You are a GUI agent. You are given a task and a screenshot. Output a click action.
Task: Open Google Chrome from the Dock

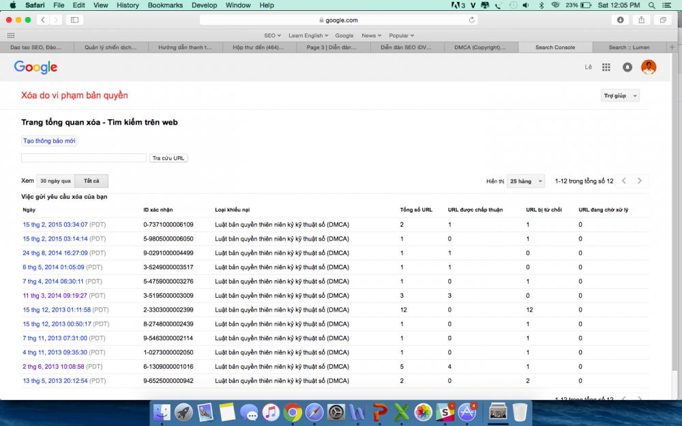[293, 412]
